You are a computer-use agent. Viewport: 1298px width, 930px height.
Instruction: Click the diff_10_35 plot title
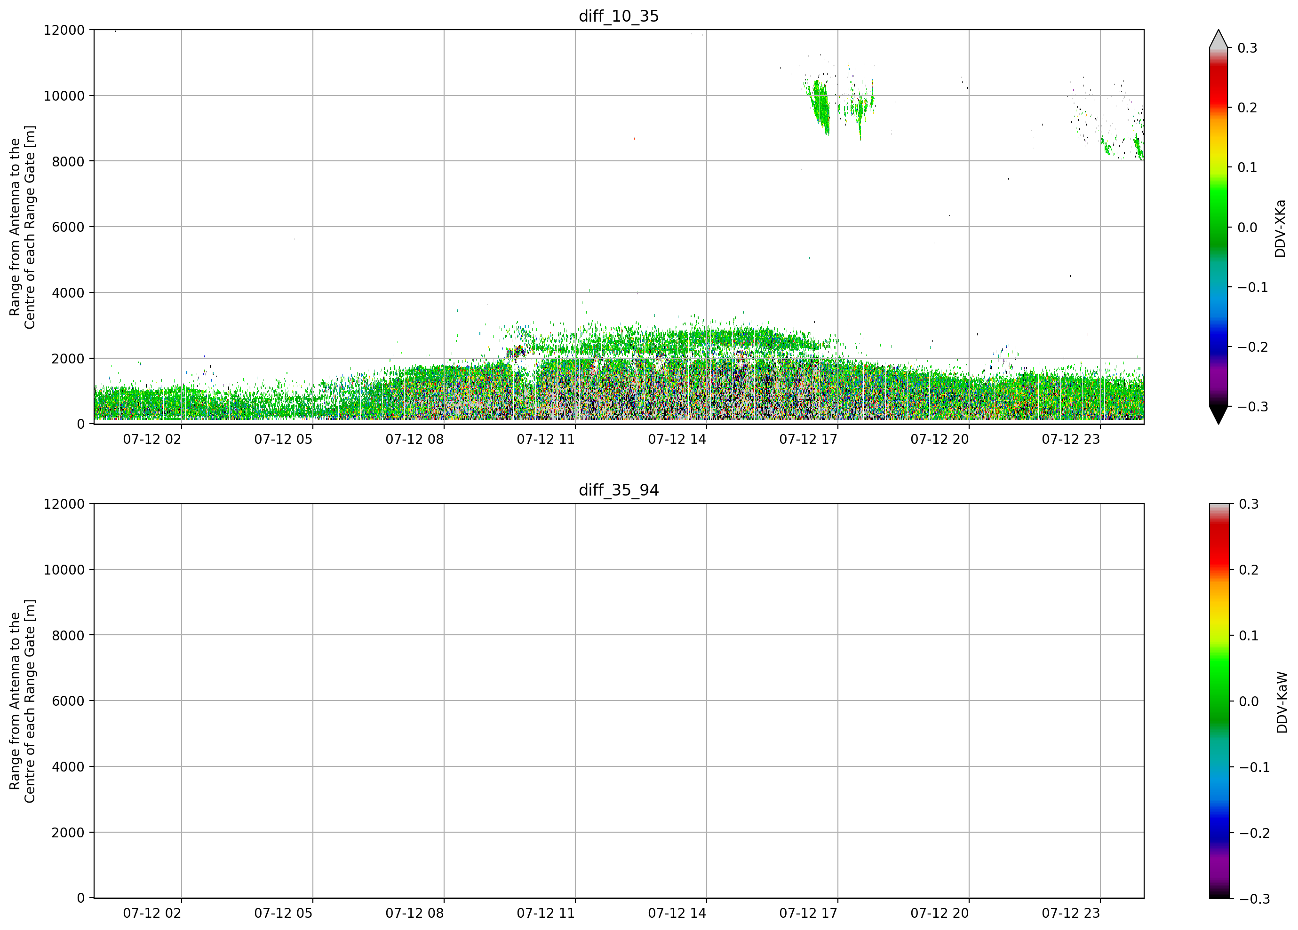click(x=619, y=16)
